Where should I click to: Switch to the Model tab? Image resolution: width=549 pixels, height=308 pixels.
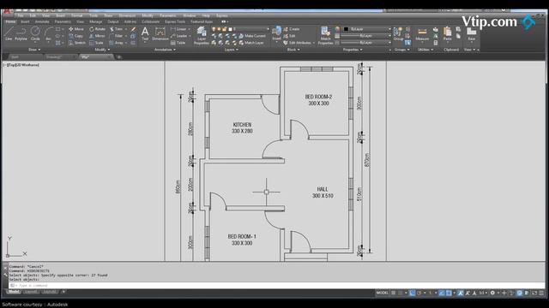coord(14,292)
